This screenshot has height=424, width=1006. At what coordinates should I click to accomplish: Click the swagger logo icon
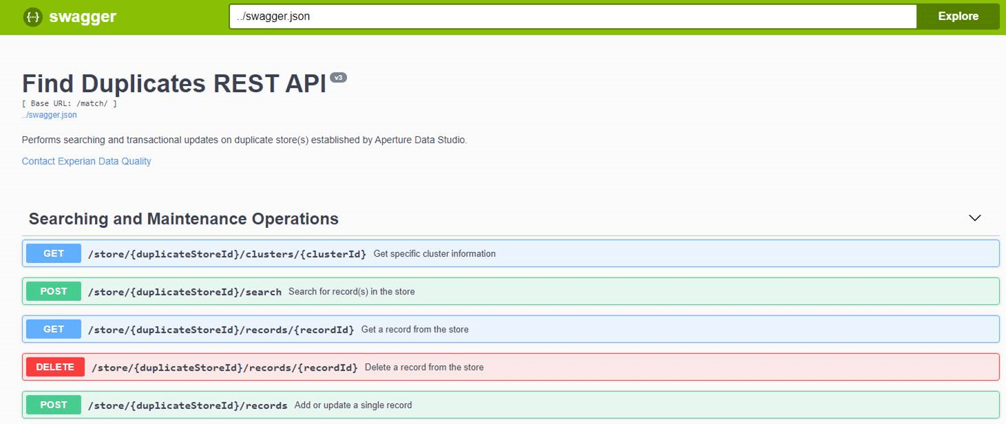32,17
